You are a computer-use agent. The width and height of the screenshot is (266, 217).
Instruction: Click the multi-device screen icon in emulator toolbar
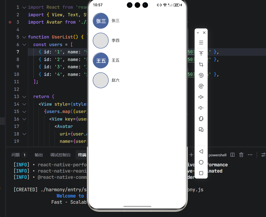(x=201, y=129)
